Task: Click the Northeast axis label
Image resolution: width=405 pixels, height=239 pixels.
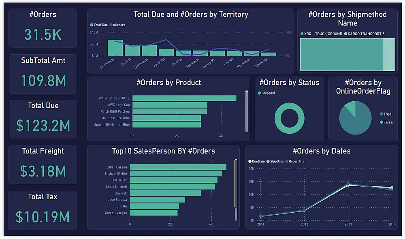Action: point(243,63)
